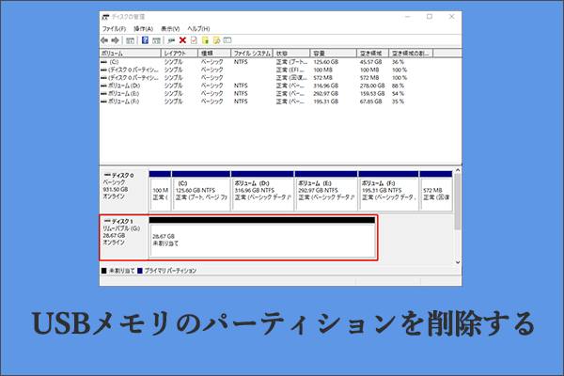Sort by the レイアウト column header
The image size is (564, 376).
point(180,54)
